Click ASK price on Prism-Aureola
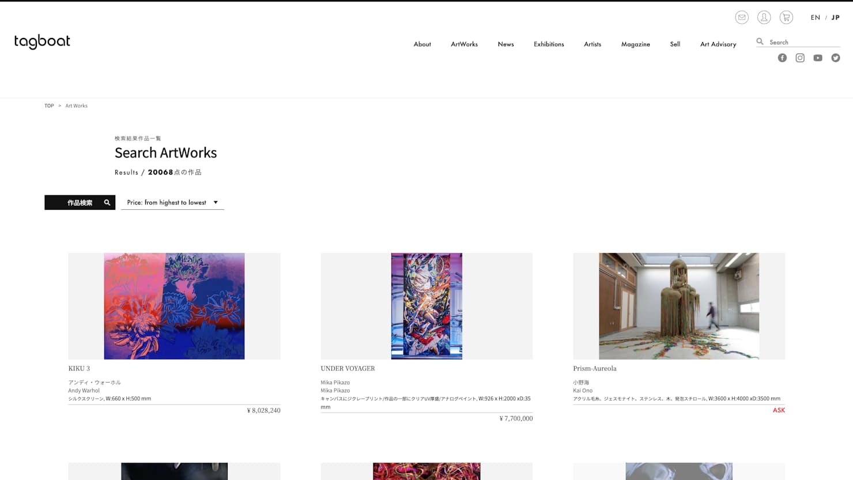Image resolution: width=853 pixels, height=480 pixels. [x=779, y=410]
